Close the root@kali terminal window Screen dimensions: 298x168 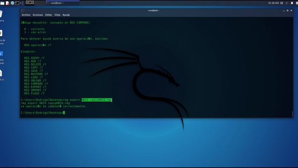coord(291,11)
